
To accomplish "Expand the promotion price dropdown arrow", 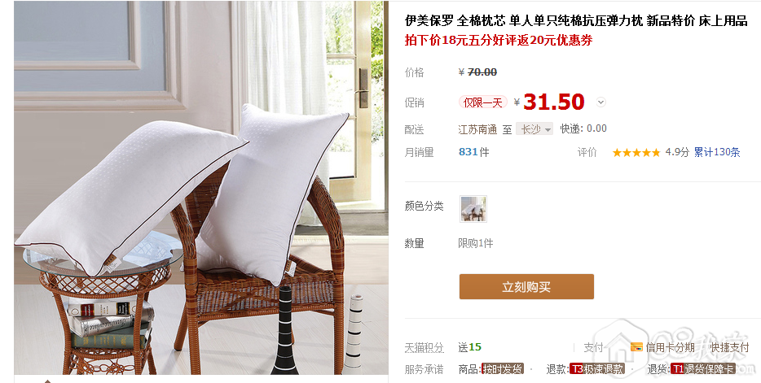I will [600, 102].
